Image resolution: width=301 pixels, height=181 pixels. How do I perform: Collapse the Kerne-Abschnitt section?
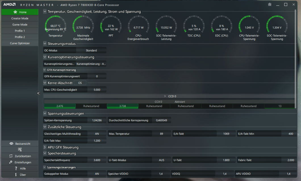[45, 83]
